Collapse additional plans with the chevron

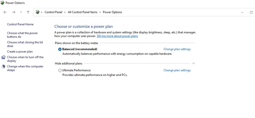[193, 64]
